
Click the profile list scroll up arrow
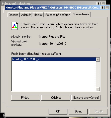tap(98, 60)
